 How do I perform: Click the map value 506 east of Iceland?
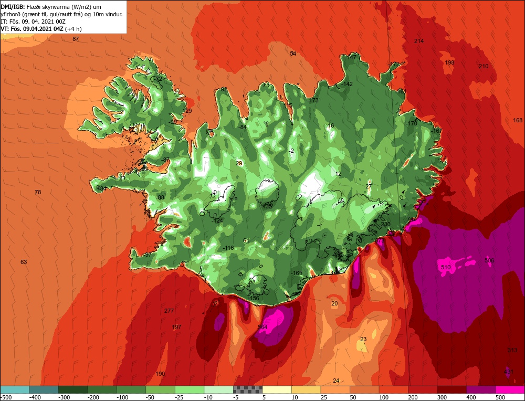tap(489, 260)
